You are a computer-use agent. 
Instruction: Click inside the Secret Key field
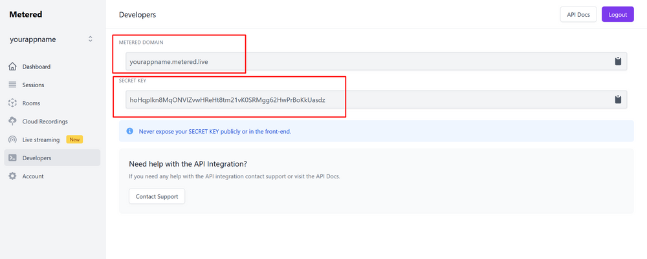point(377,99)
